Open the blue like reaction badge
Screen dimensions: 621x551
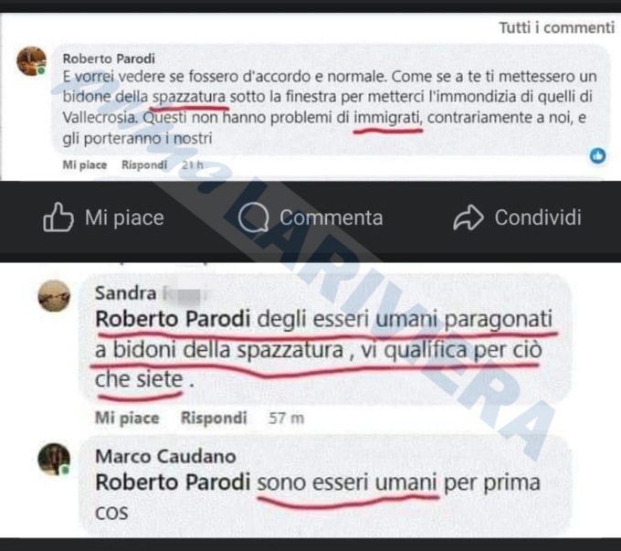coord(597,155)
